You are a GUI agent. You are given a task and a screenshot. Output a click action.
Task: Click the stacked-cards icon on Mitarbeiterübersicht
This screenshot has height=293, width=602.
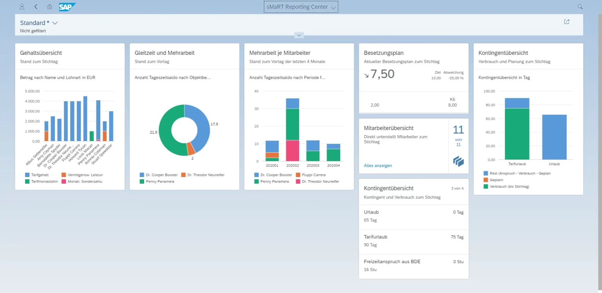458,161
